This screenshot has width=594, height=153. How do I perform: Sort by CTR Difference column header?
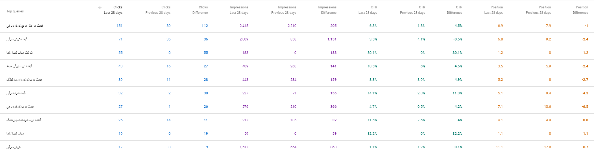[455, 10]
